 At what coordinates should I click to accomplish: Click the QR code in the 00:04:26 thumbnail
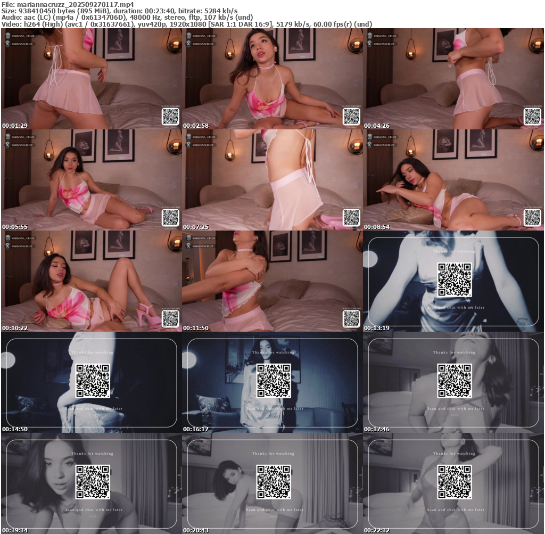(x=532, y=116)
